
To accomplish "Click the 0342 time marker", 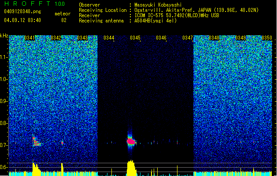I will [x=56, y=38].
